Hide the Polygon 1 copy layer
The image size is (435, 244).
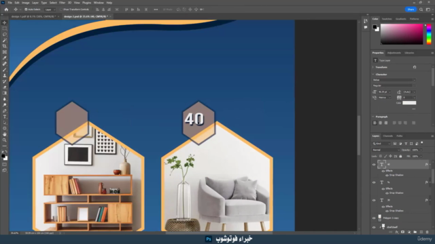[x=374, y=218]
